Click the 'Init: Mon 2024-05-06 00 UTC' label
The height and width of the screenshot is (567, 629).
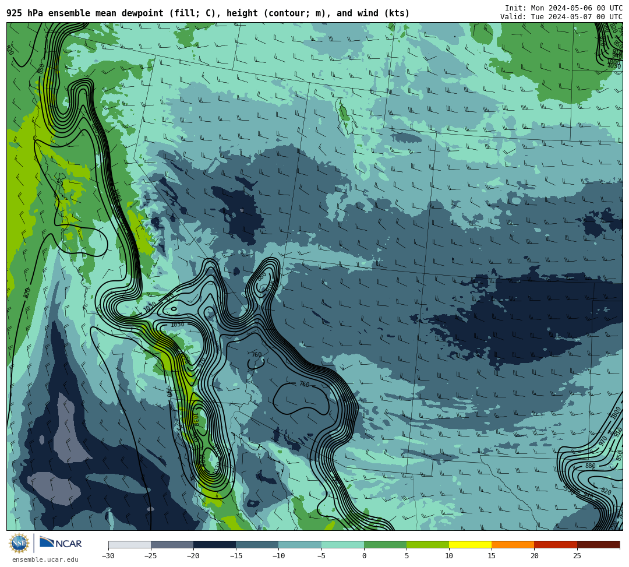pyautogui.click(x=563, y=8)
